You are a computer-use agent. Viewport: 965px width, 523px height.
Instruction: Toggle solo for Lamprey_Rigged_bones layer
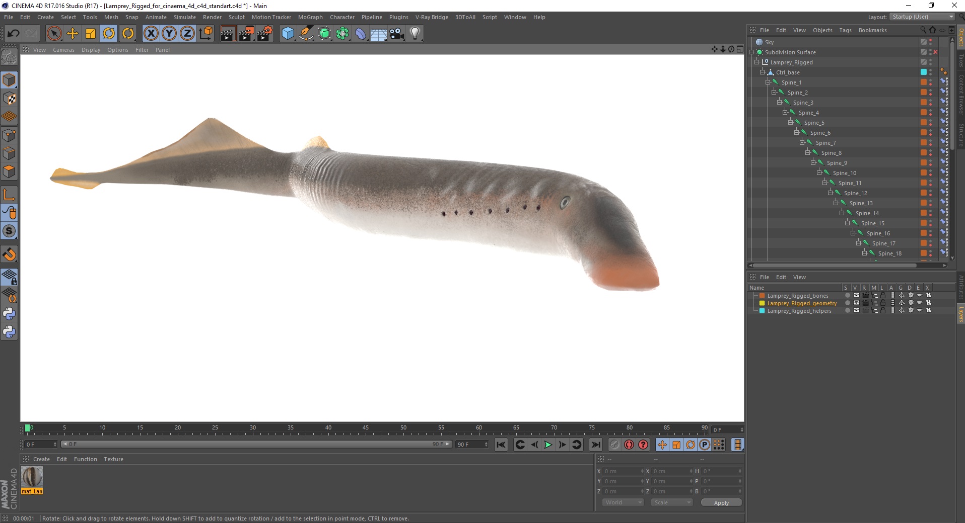click(x=847, y=296)
